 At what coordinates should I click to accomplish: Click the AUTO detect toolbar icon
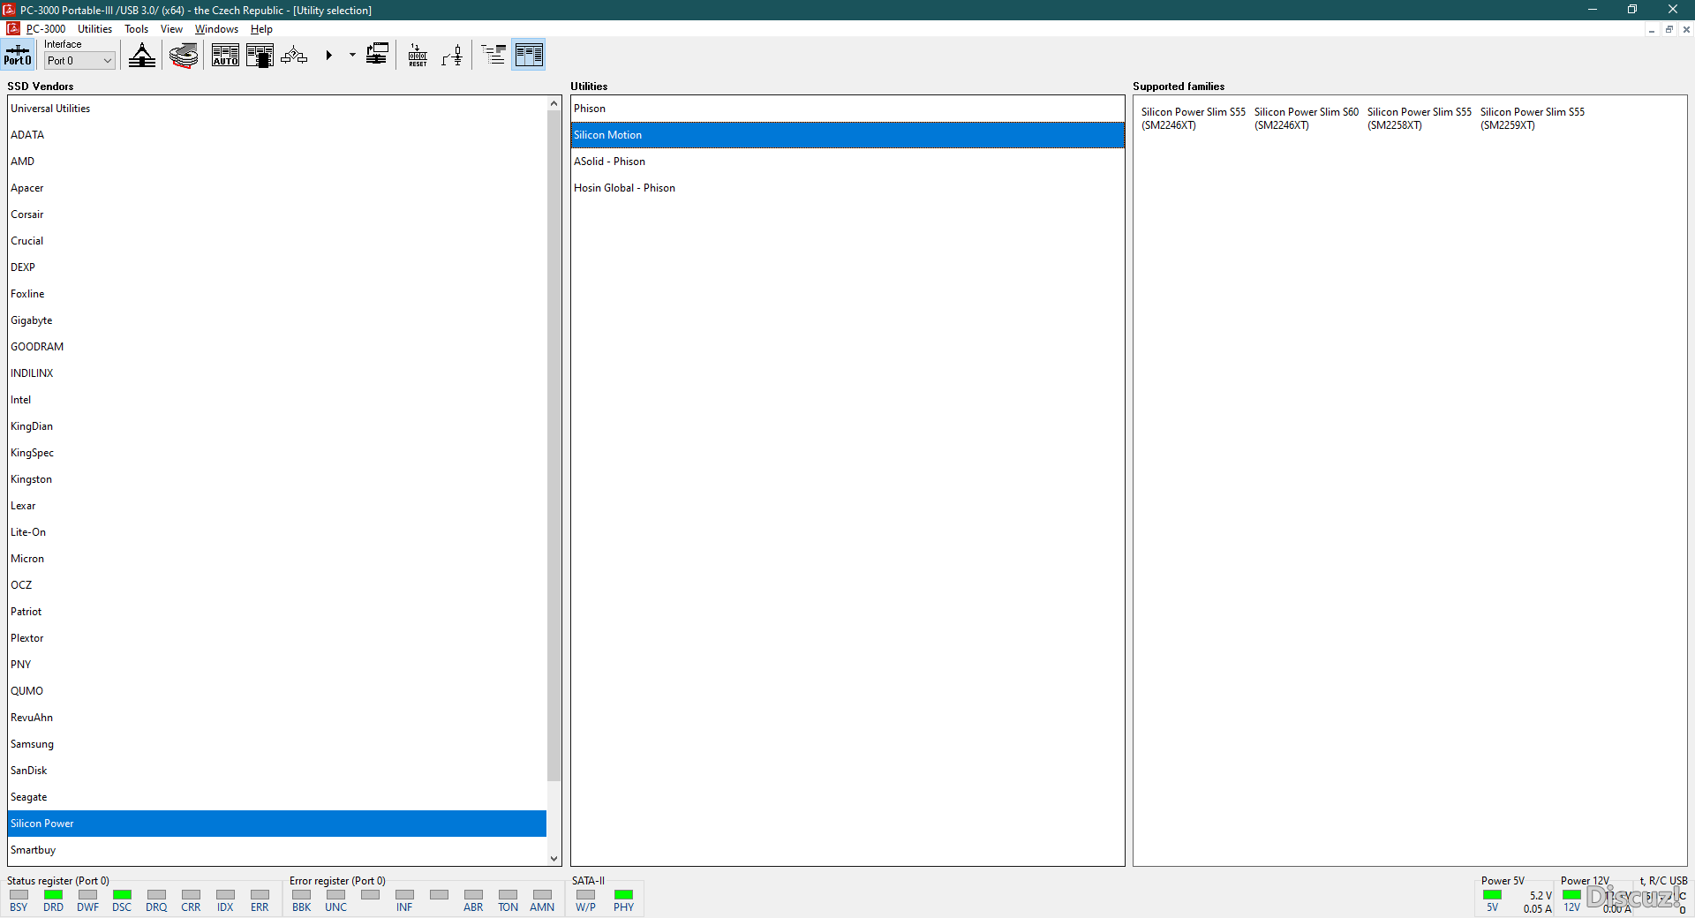(225, 56)
